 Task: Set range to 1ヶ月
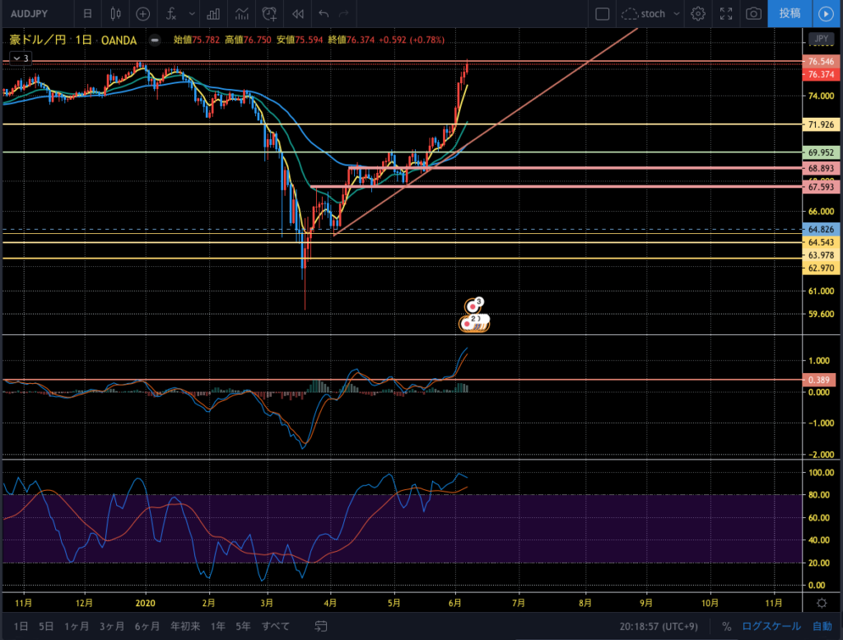coord(77,626)
